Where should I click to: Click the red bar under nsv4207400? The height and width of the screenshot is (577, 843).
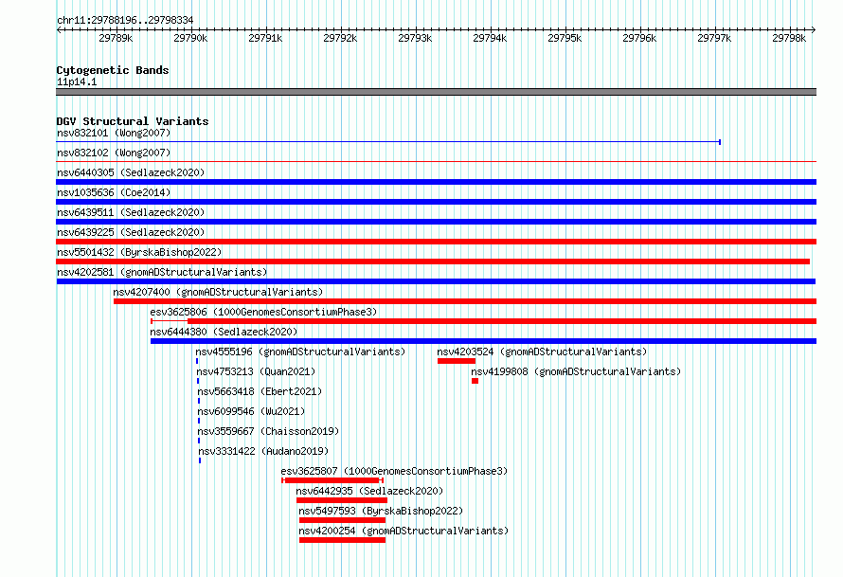465,301
